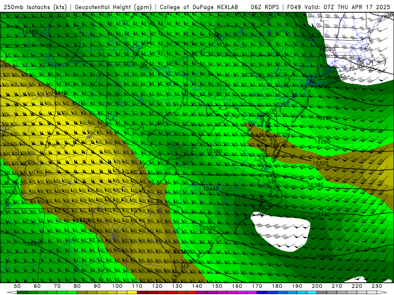This screenshot has width=394, height=295.
Task: Click the 200 value on the color scale
Action: [317, 286]
